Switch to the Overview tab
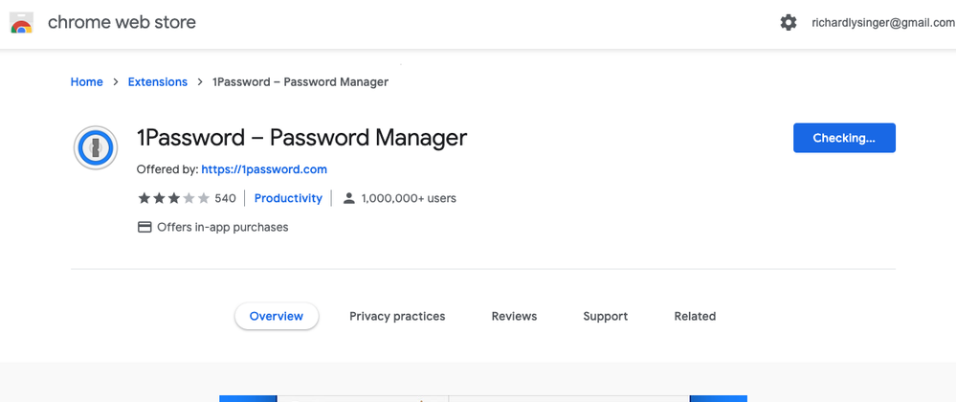956x402 pixels. (x=277, y=316)
